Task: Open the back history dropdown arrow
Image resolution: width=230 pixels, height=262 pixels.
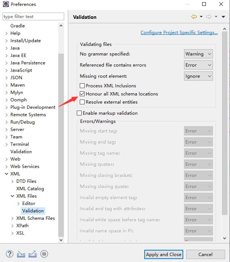Action: (201, 17)
